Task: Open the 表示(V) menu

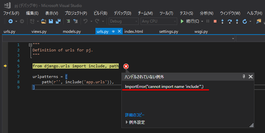Action: click(x=52, y=13)
